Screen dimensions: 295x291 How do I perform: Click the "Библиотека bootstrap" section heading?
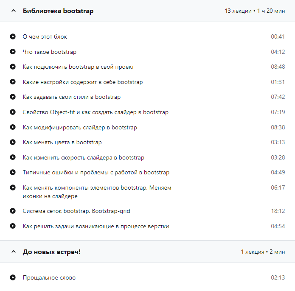point(58,11)
